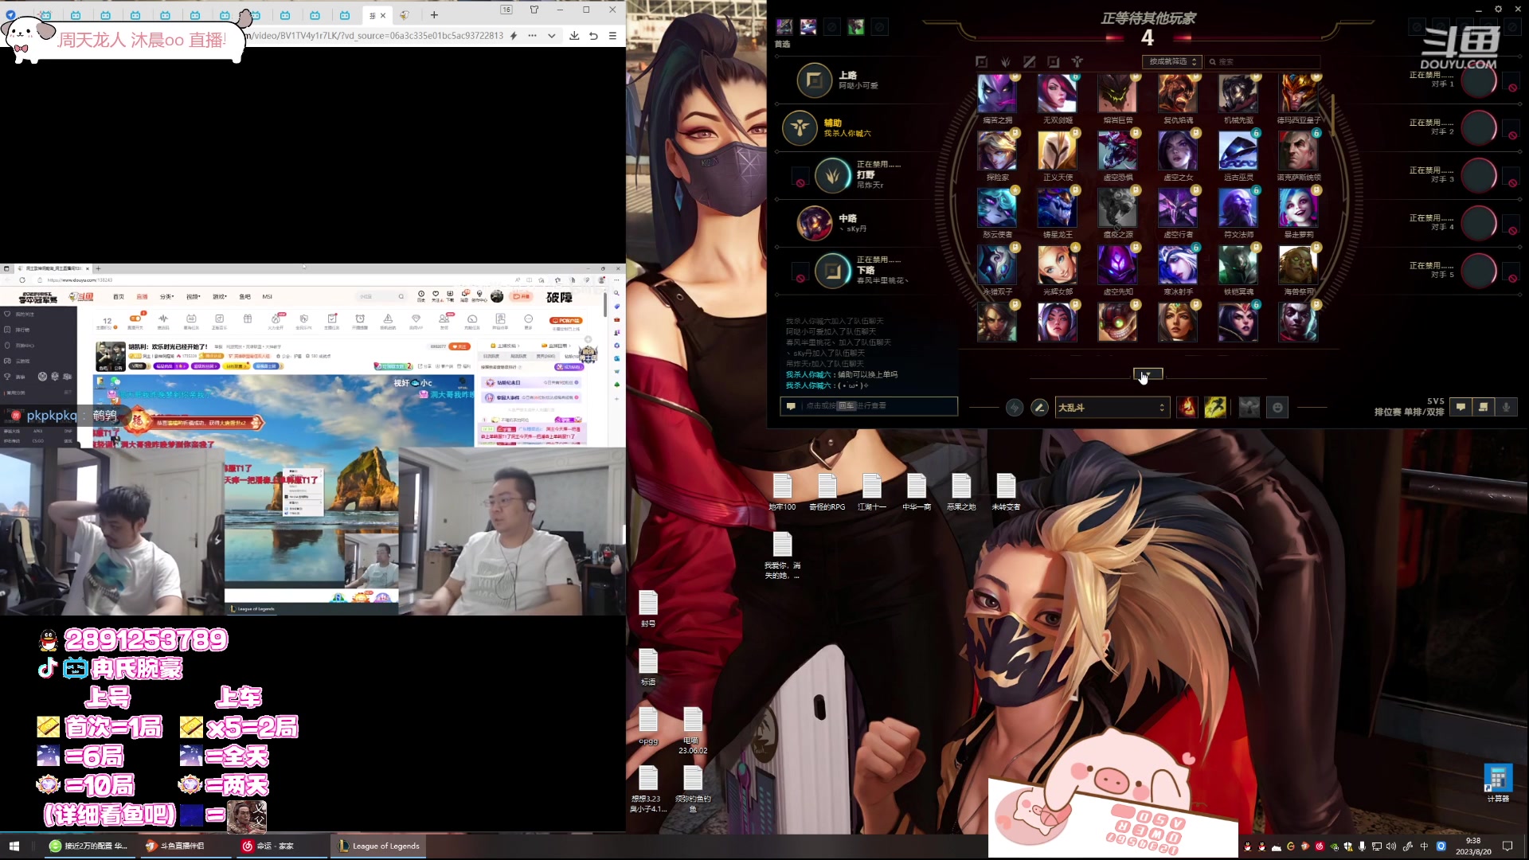Select champion 远古巫灵
The width and height of the screenshot is (1529, 860).
point(1238,150)
